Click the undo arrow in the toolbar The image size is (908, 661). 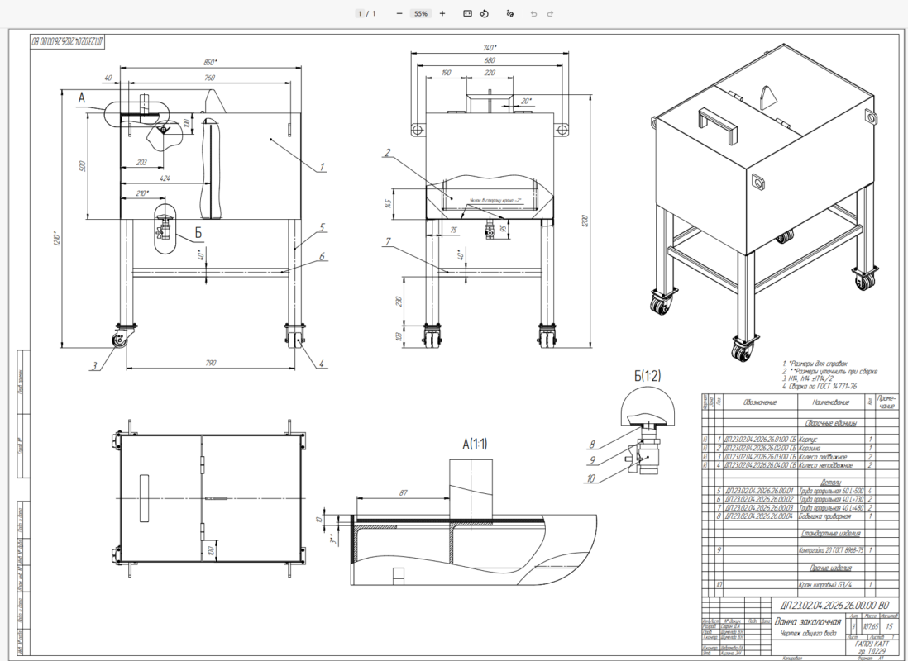click(533, 13)
